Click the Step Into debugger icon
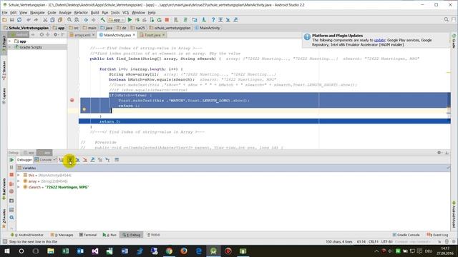This screenshot has width=458, height=257. click(77, 160)
